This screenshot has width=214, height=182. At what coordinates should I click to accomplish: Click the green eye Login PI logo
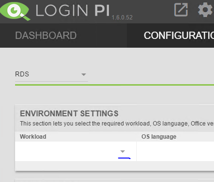click(15, 11)
